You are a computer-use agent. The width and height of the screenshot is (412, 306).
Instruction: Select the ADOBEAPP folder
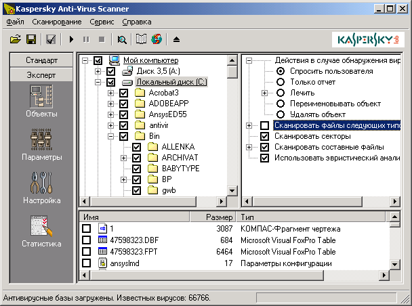coord(169,104)
